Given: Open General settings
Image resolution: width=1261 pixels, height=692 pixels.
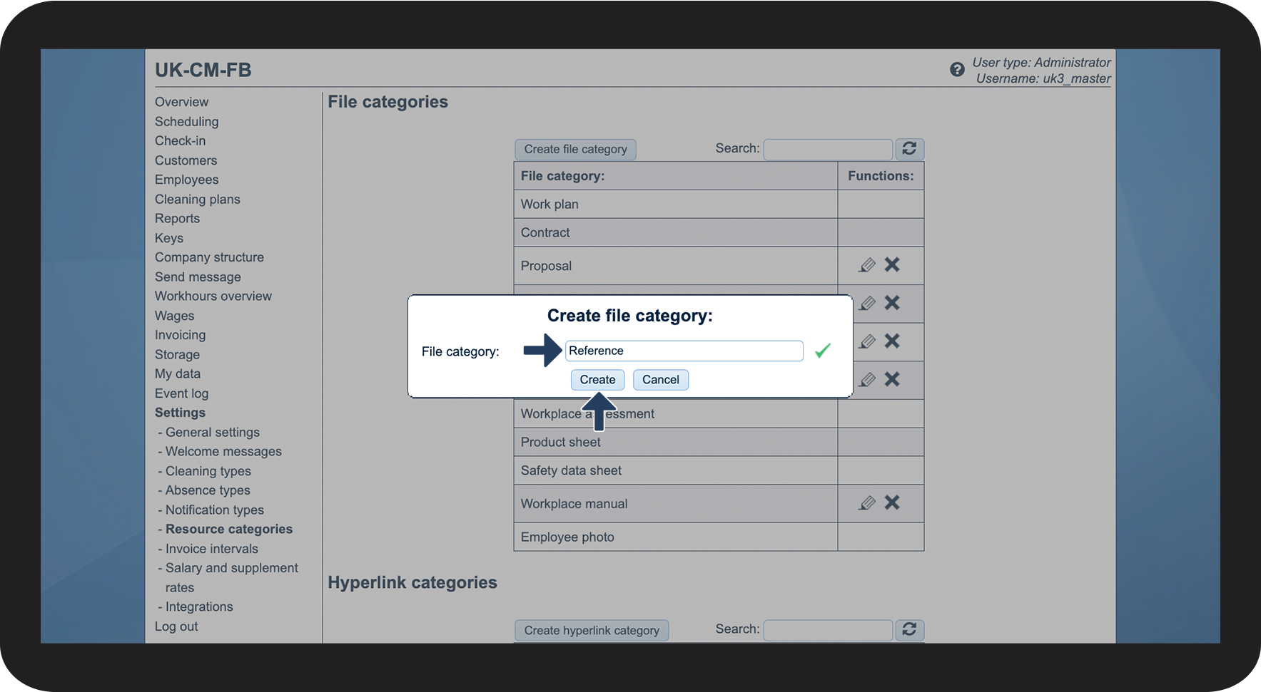Looking at the screenshot, I should click(212, 432).
